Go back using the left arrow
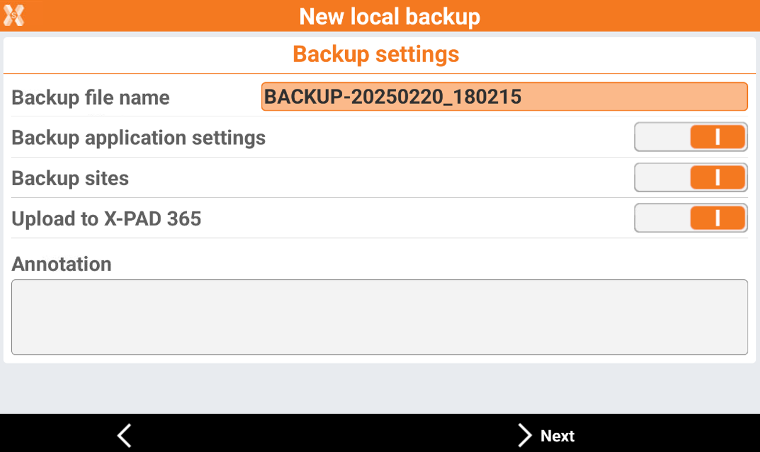 tap(124, 435)
